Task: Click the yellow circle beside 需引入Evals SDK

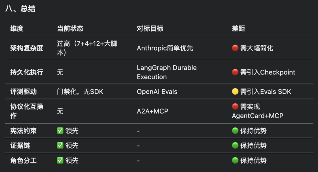Action: tap(235, 91)
